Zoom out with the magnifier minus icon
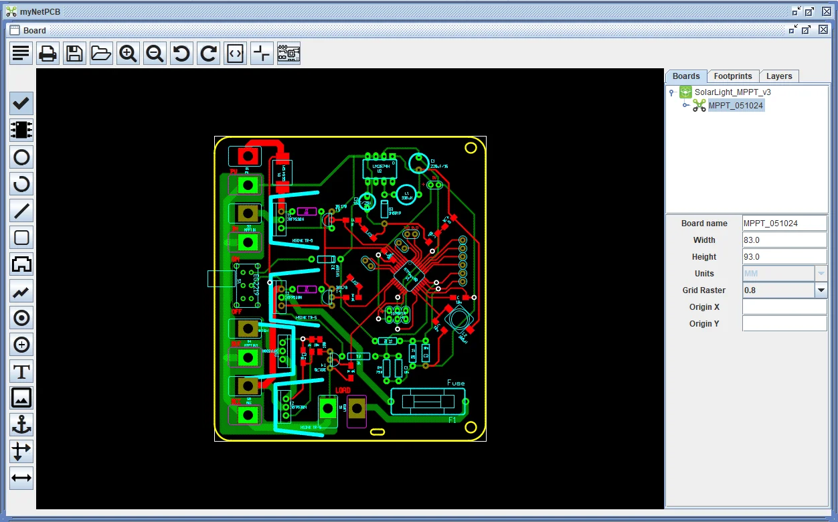The height and width of the screenshot is (522, 838). [x=155, y=53]
